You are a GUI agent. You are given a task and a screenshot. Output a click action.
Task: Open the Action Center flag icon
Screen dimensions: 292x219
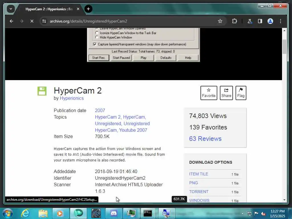256,213
